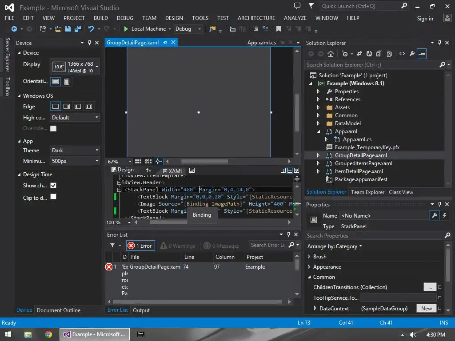455x341 pixels.
Task: Switch to the App.xaml.cs tab
Action: click(261, 43)
